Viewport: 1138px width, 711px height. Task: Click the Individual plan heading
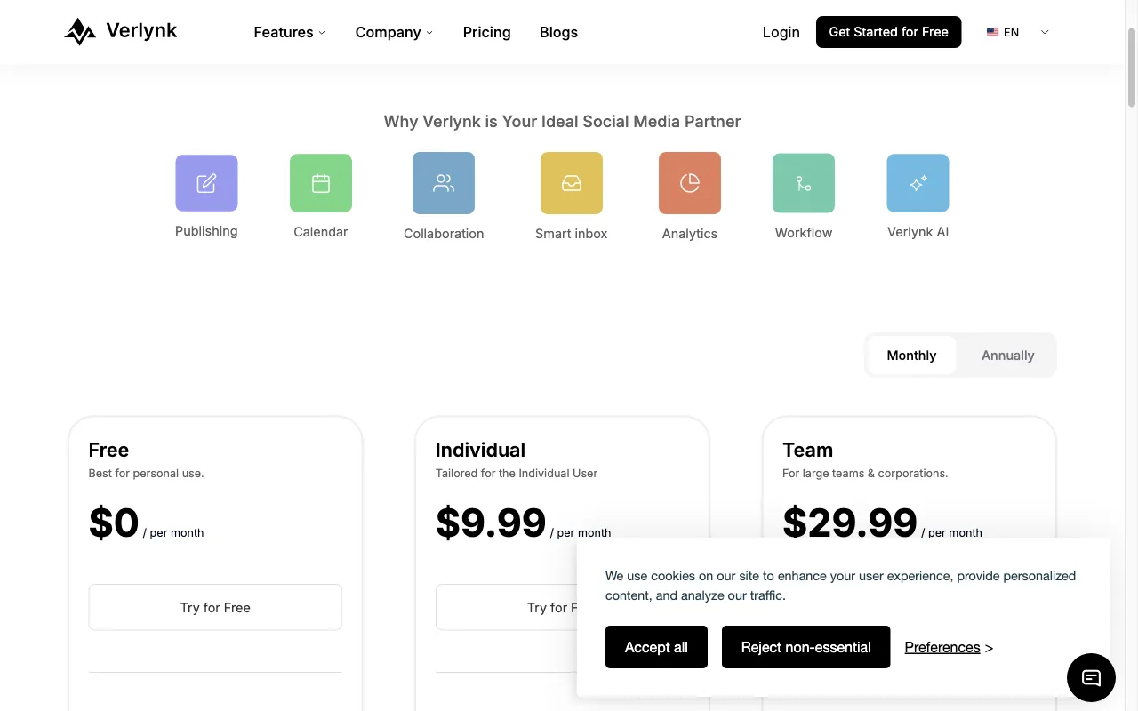pos(480,450)
